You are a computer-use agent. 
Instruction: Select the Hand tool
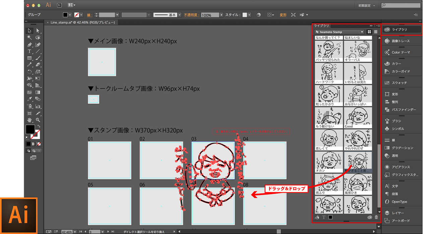click(30, 120)
